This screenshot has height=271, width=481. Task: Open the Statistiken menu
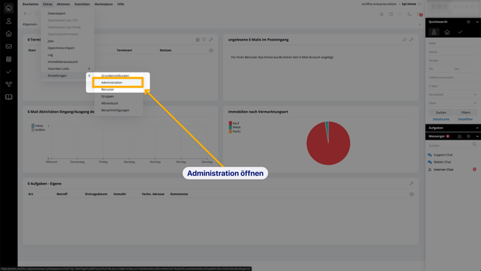point(82,4)
